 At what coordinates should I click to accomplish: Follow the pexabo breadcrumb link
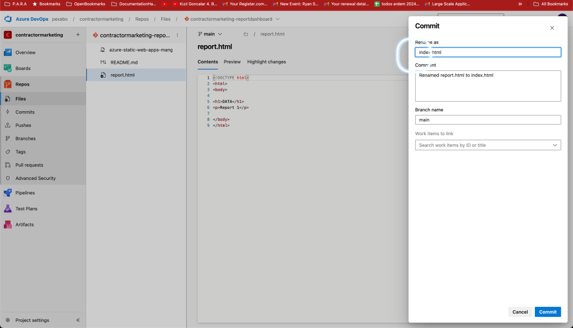59,19
